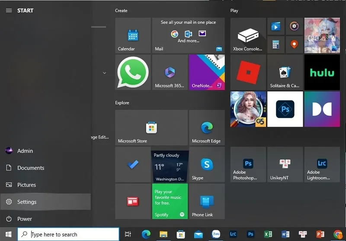Open the Power options menu
The image size is (346, 241).
[24, 219]
